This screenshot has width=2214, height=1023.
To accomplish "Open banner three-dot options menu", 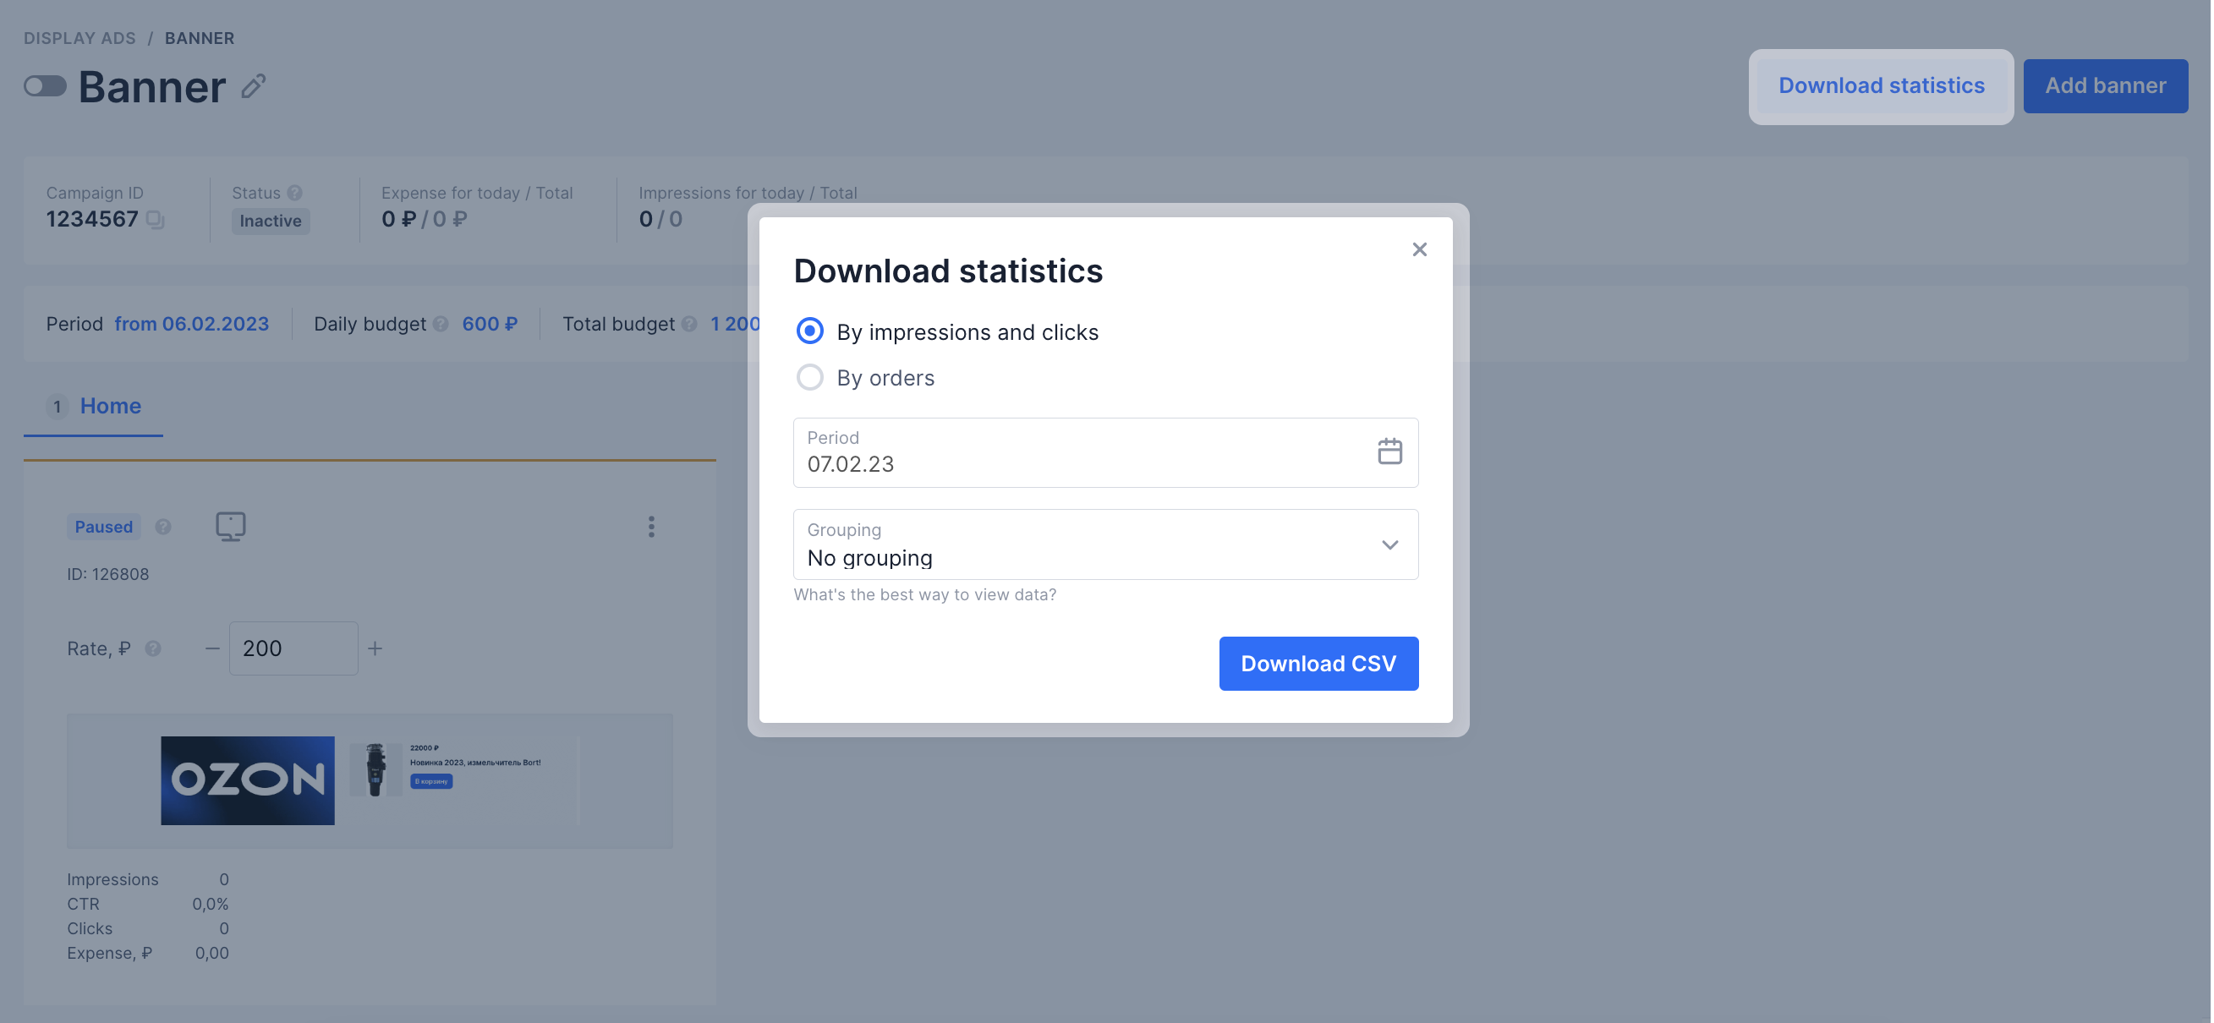I will pos(651,527).
